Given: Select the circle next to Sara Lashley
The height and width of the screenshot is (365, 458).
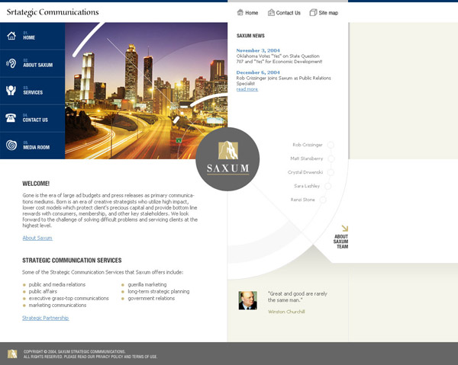Looking at the screenshot, I should coord(327,186).
